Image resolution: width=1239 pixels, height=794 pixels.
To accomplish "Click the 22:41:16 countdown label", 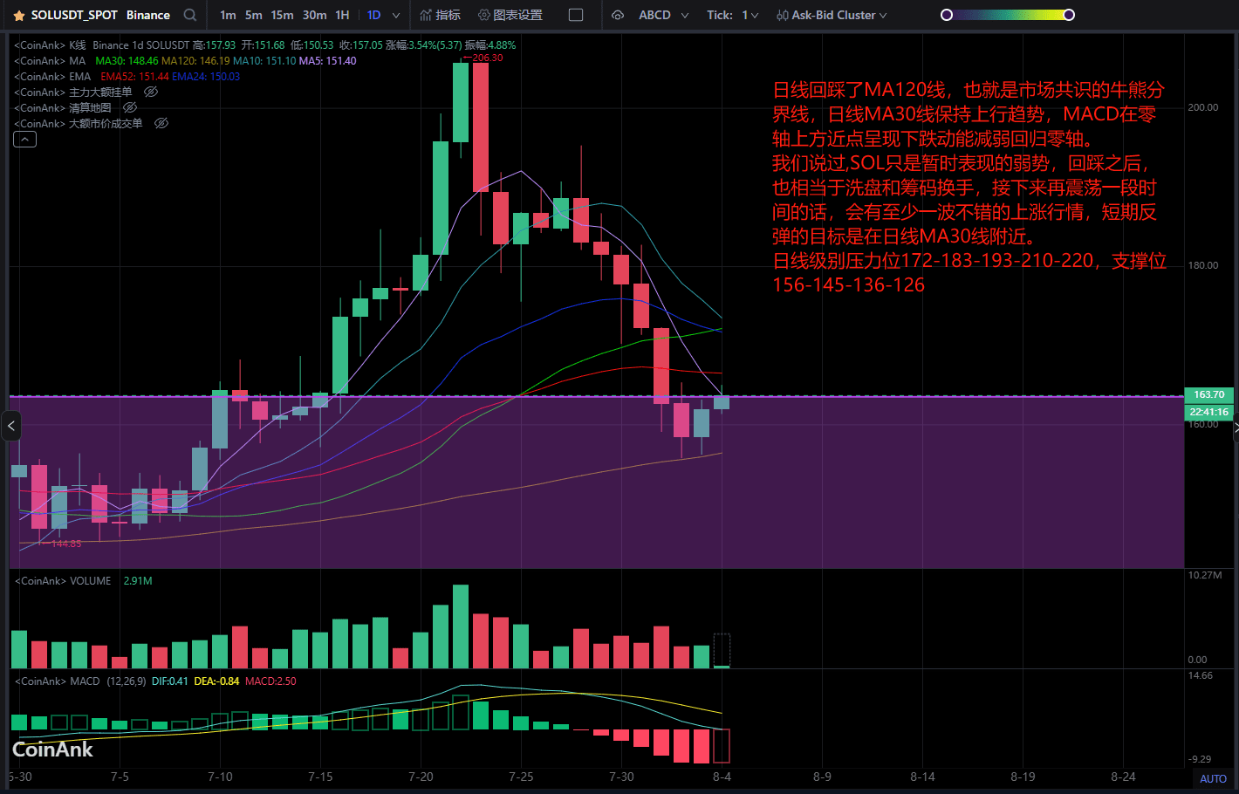I will pyautogui.click(x=1208, y=412).
